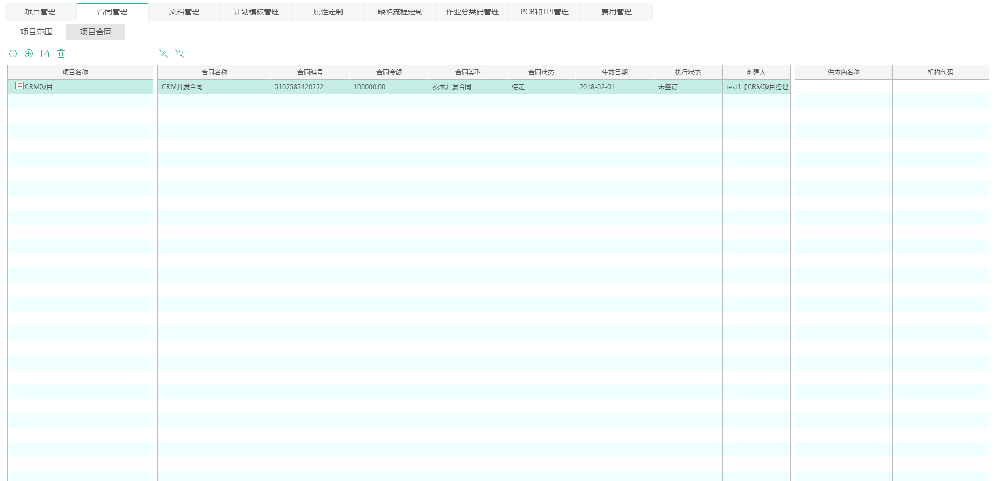Click the add (plus circle) icon
Viewport: 997px width, 481px height.
(29, 54)
